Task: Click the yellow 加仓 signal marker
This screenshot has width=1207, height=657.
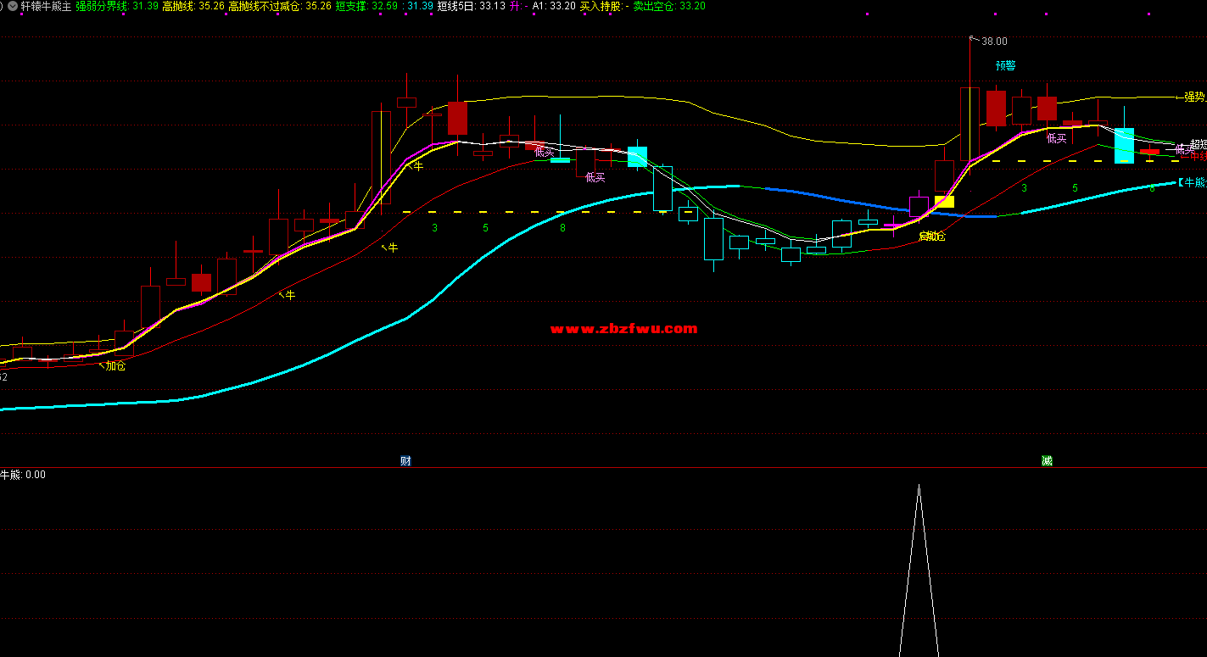Action: point(115,366)
